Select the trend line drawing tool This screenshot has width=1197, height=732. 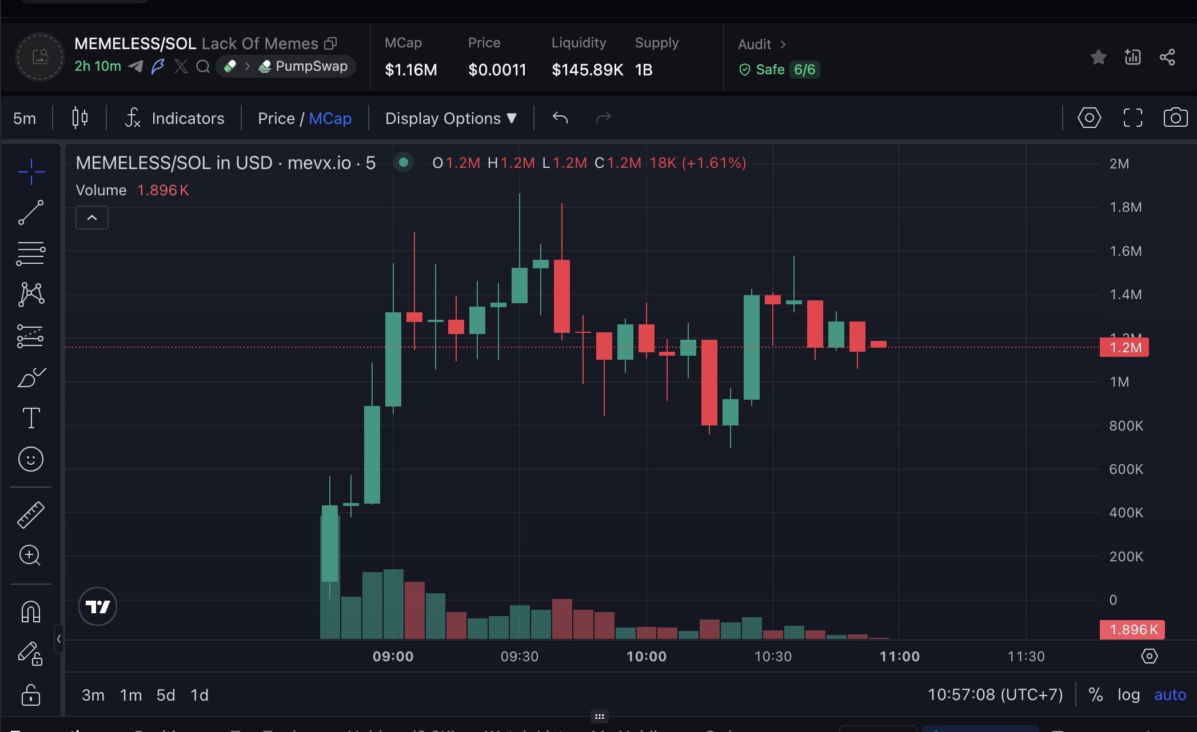tap(31, 212)
